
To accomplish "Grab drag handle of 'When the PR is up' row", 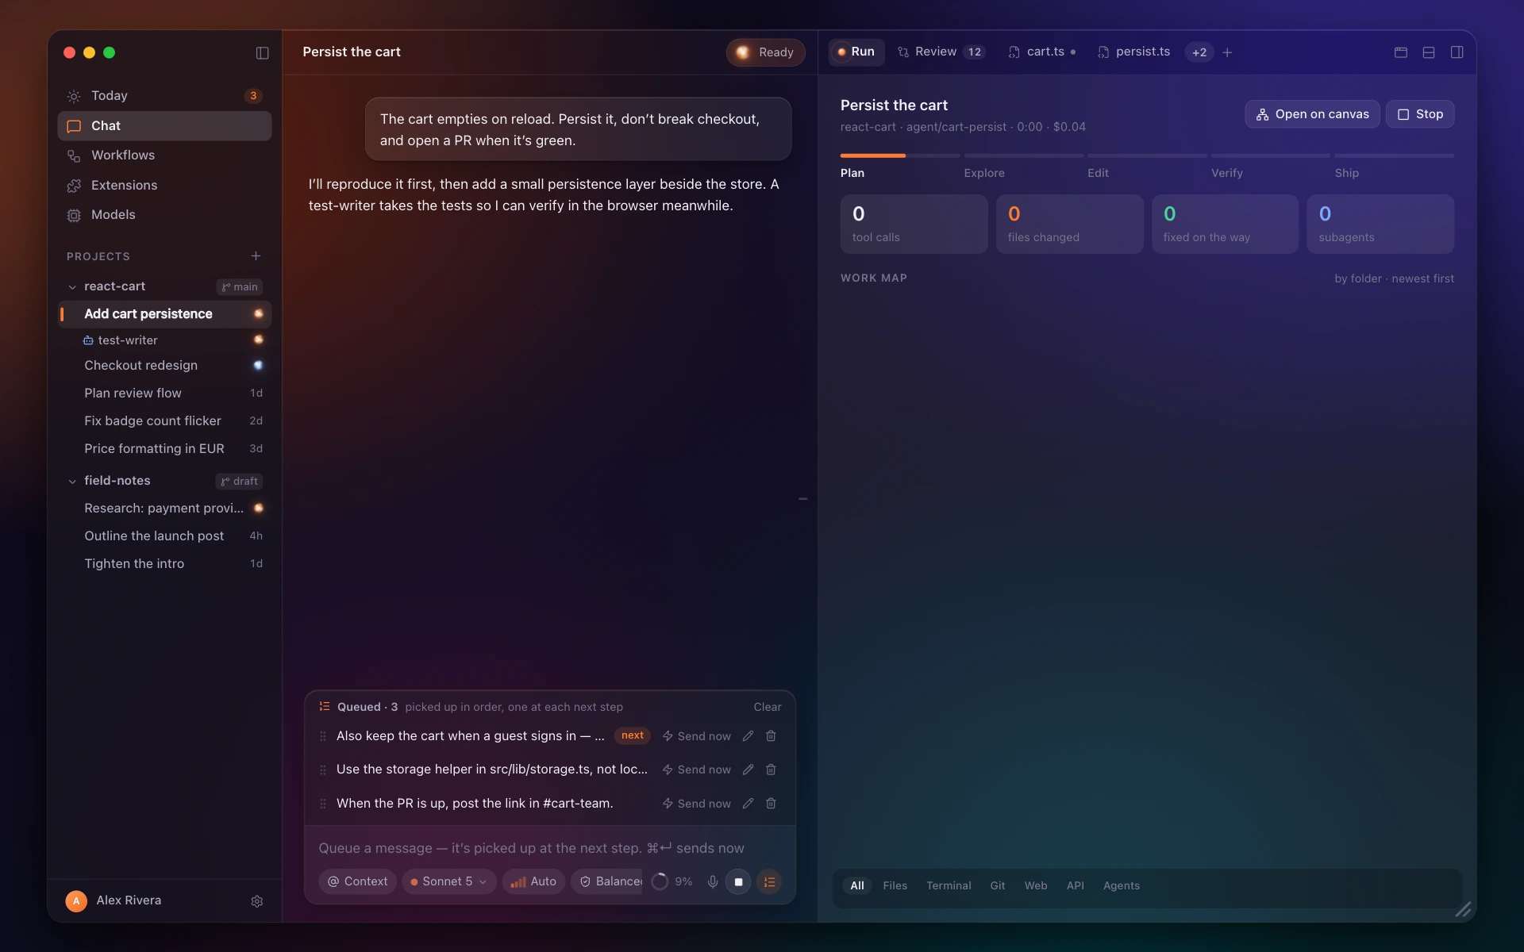I will 322,804.
